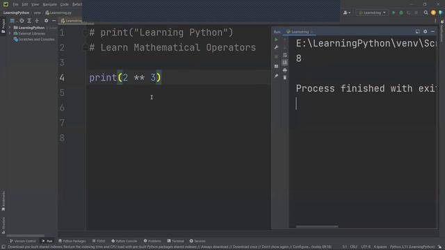Start debugging with the bug icon
This screenshot has height=250, width=445.
coord(401,12)
